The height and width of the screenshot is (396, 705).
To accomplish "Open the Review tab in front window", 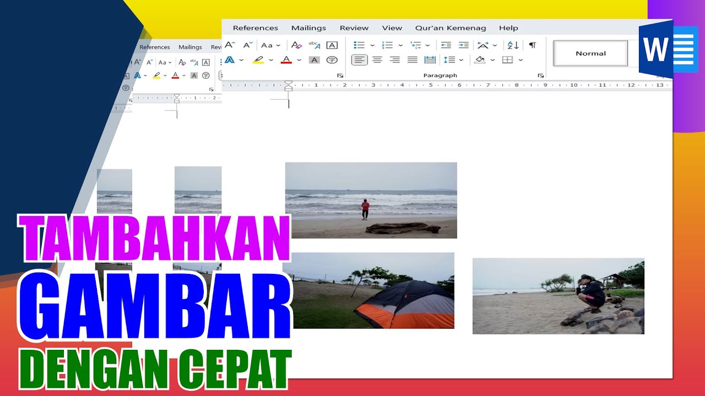I will pos(354,28).
